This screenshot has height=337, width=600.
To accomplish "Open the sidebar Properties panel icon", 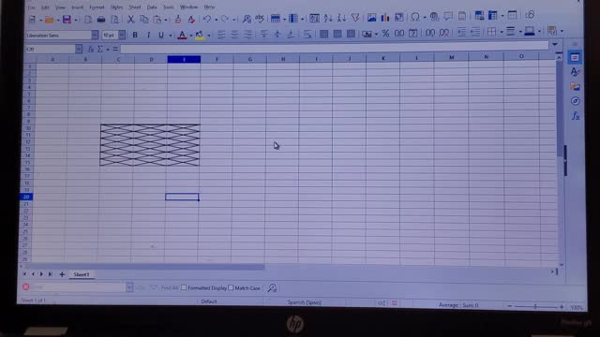I will click(x=575, y=58).
